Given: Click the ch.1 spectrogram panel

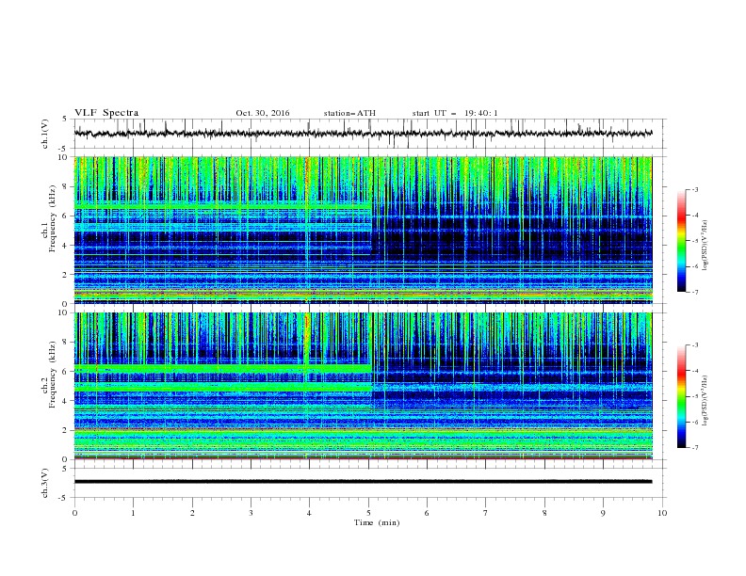Looking at the screenshot, I should (363, 230).
